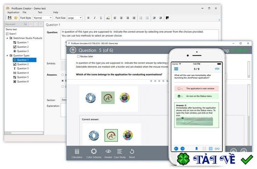
Task: Click the Save icon in Creator toolbar
Action: point(10,18)
